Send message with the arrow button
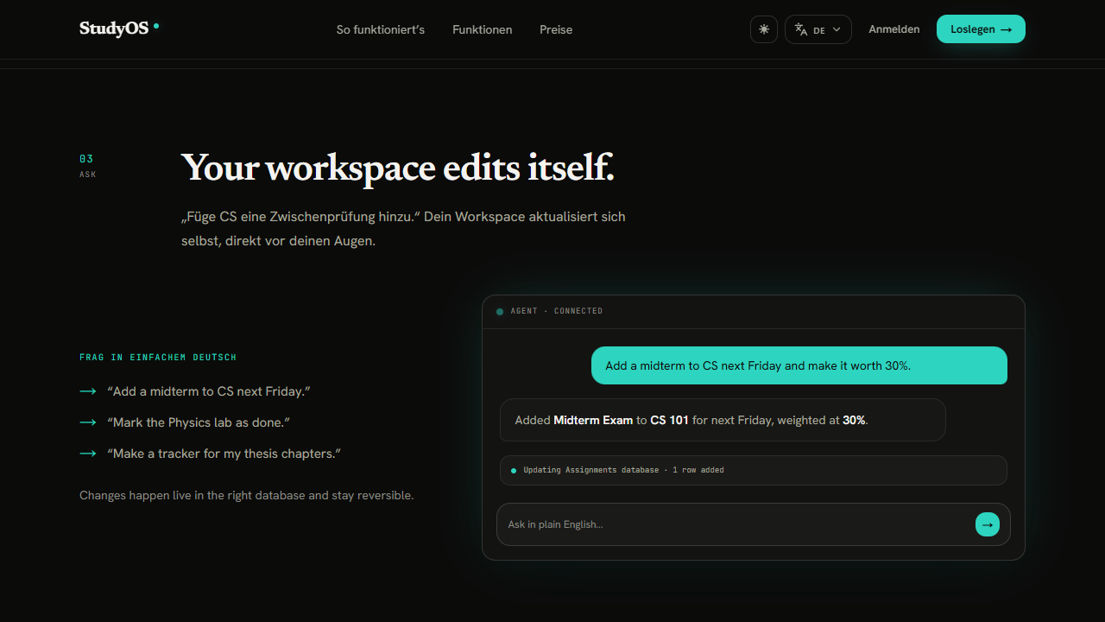 (988, 524)
